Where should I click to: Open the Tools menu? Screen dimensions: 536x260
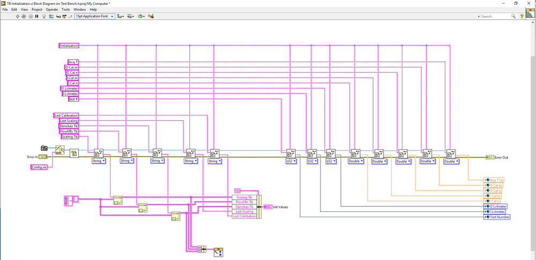coord(66,10)
